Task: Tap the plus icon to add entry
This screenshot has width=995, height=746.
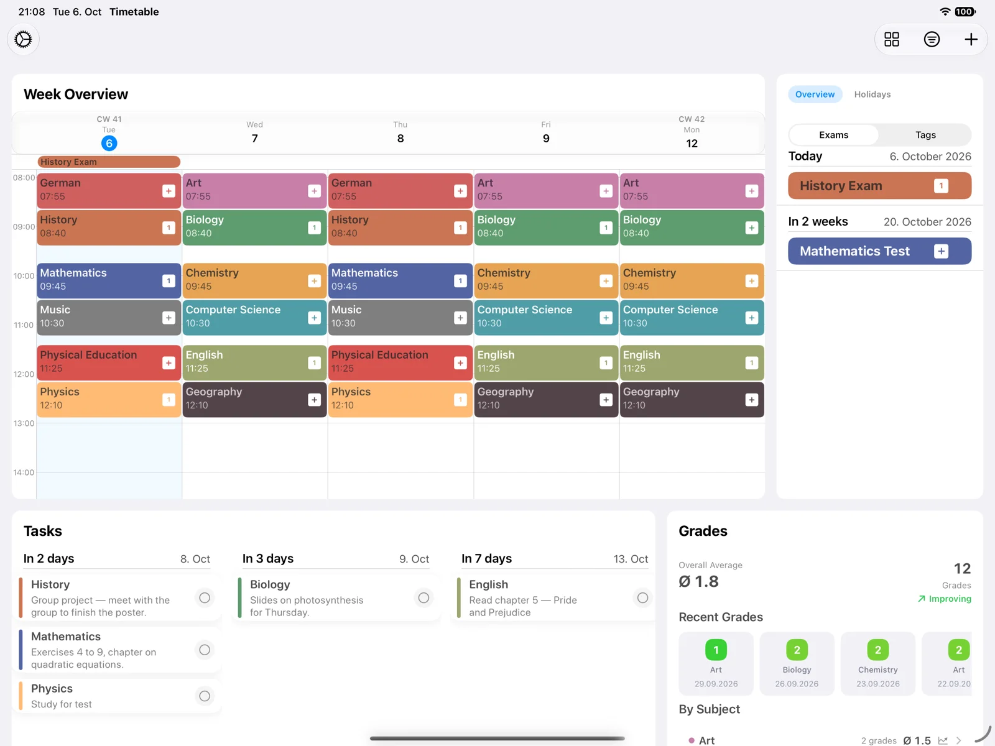Action: click(x=971, y=39)
